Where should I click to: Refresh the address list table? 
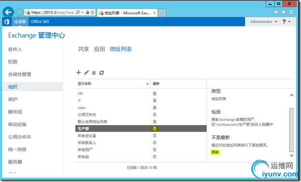(102, 72)
